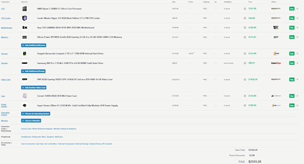Open the Seagate Barracuda Compute 2 TB product name
The image size is (304, 164).
point(70,53)
